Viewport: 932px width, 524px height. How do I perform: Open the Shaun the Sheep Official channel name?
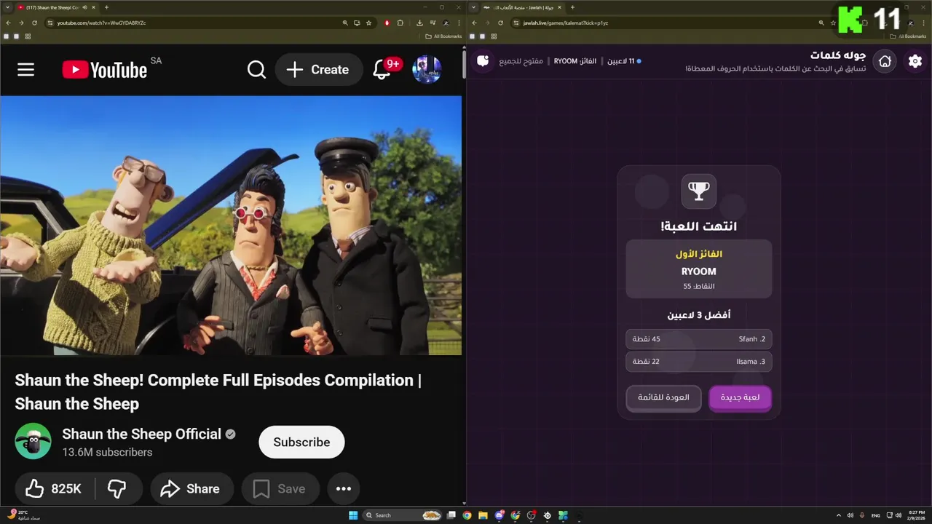click(141, 434)
